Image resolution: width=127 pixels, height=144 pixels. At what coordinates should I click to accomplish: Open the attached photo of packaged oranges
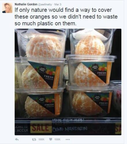(x=68, y=82)
